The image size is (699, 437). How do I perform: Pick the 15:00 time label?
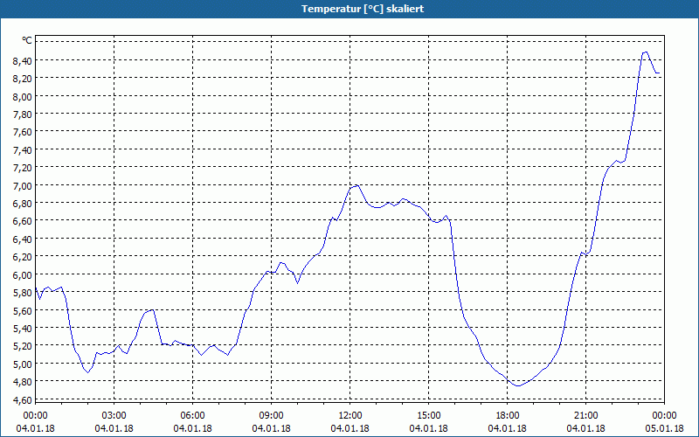click(428, 416)
